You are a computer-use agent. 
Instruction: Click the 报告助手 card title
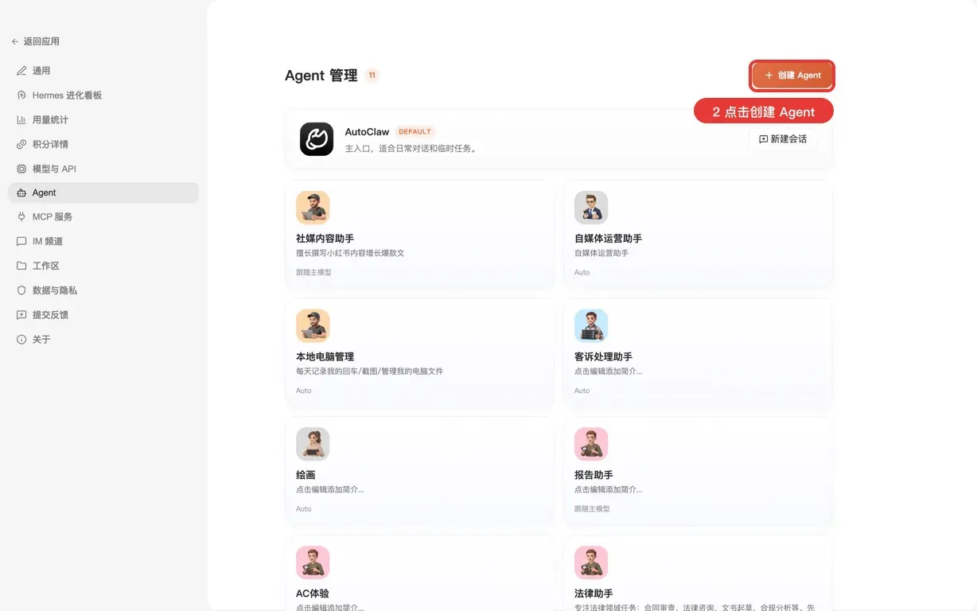[x=594, y=476]
